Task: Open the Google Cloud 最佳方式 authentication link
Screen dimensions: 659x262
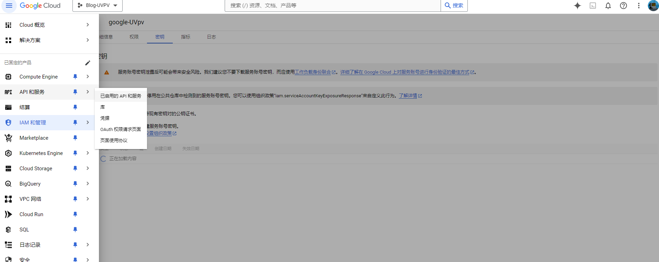Action: point(407,72)
